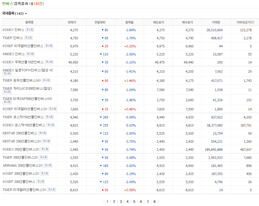
Task: Go to results page 5
Action: point(134,201)
